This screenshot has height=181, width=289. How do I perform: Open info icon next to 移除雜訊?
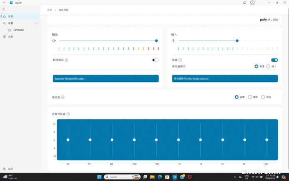point(67,60)
